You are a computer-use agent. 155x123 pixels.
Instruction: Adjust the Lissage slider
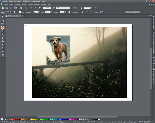click(82, 12)
